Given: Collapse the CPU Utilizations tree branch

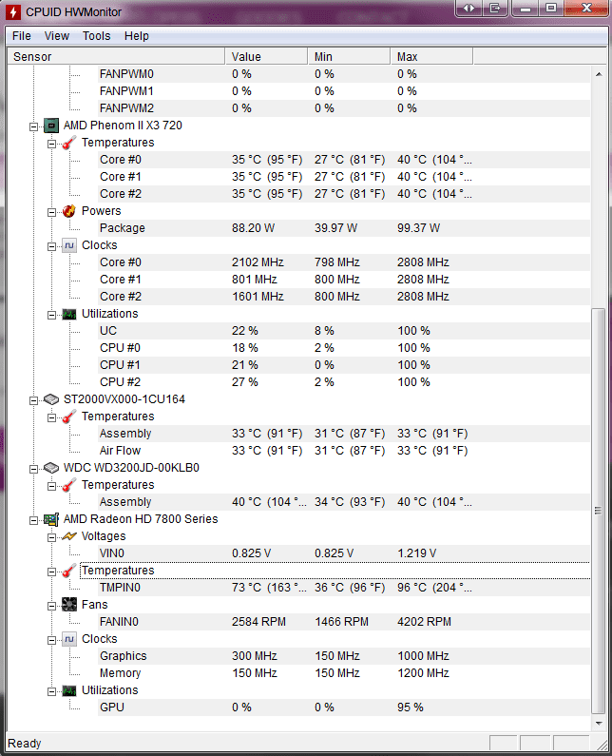Looking at the screenshot, I should point(52,314).
